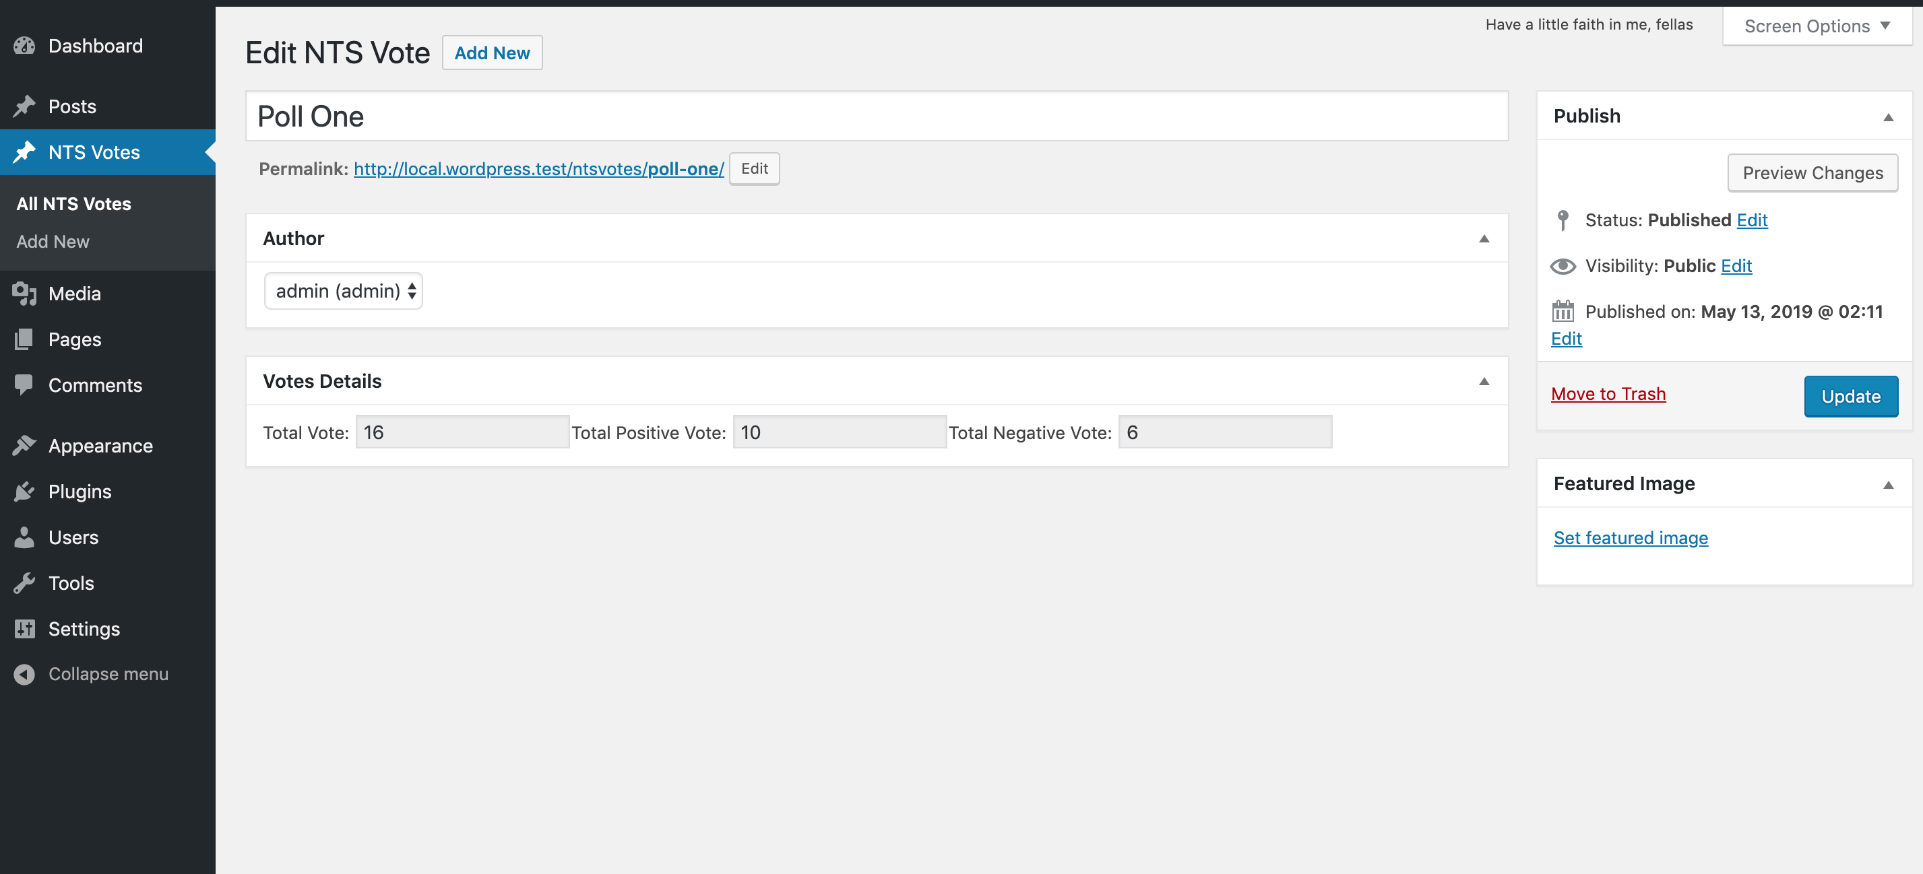Open Plugins menu item
The image size is (1923, 874).
point(108,492)
